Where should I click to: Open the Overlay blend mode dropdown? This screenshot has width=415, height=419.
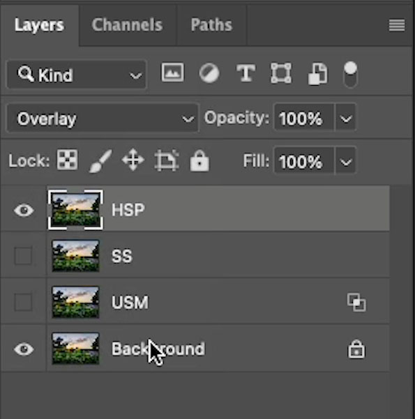[x=103, y=119]
